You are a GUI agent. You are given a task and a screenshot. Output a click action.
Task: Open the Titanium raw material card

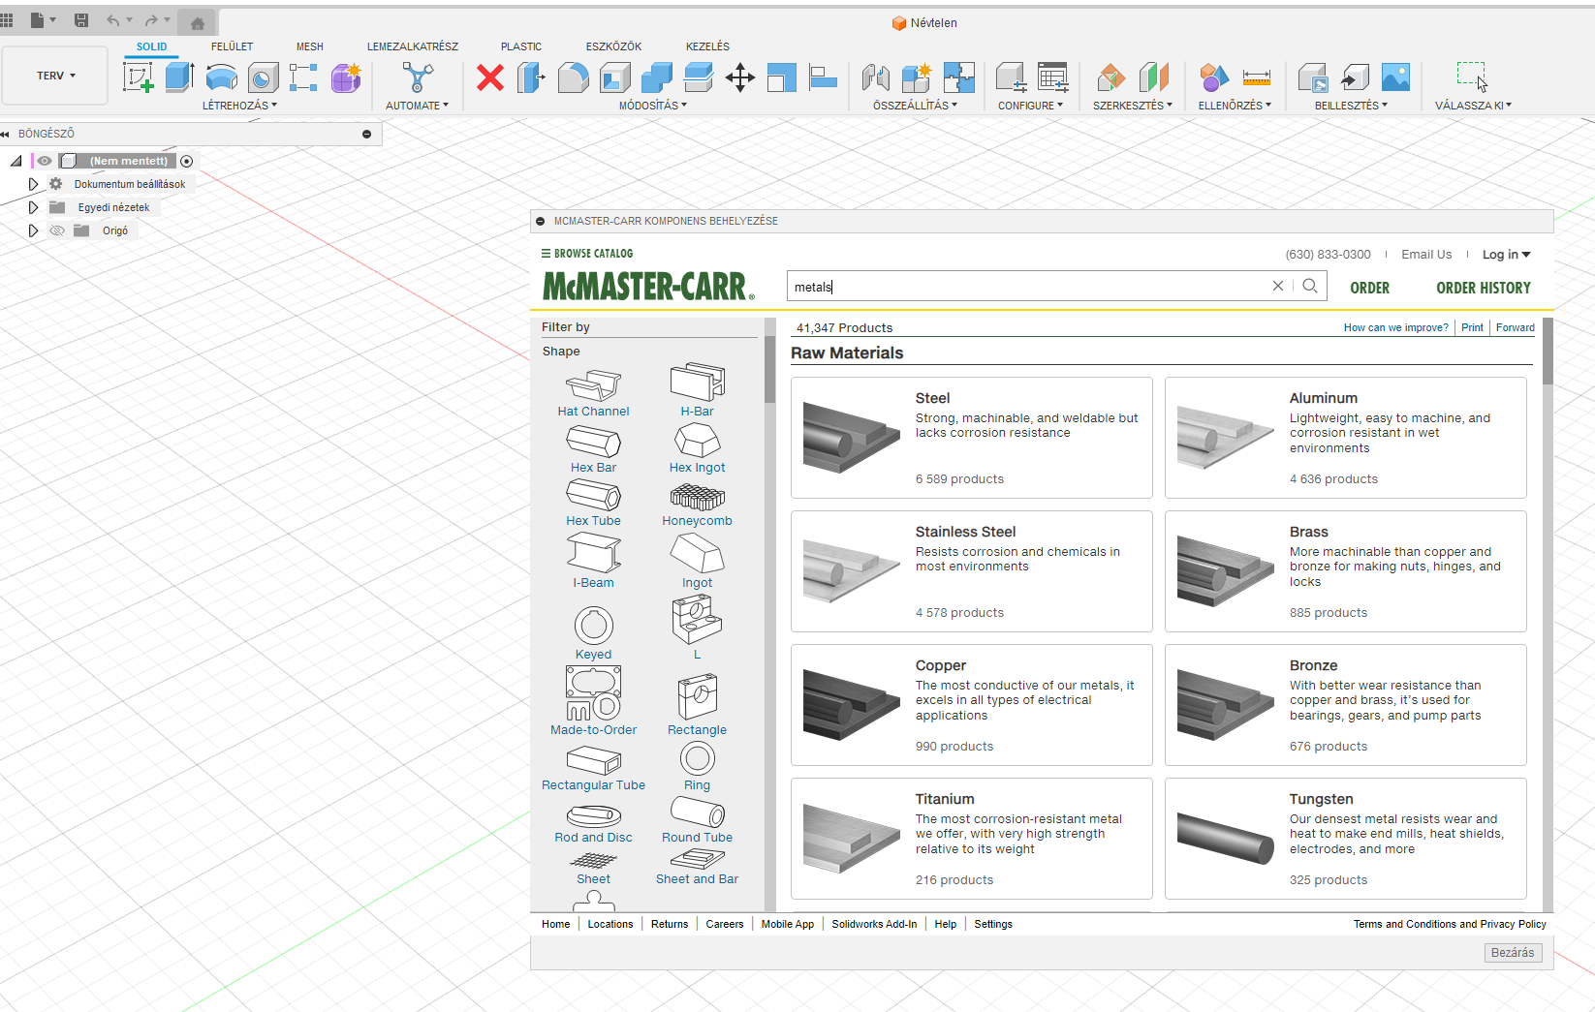(971, 839)
